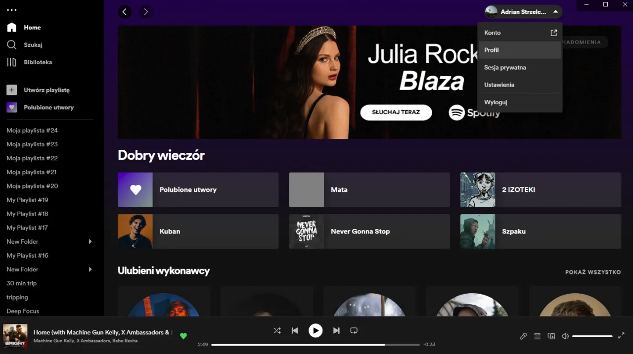This screenshot has height=354, width=633.
Task: Open the Never Gonna Stop card
Action: point(369,231)
